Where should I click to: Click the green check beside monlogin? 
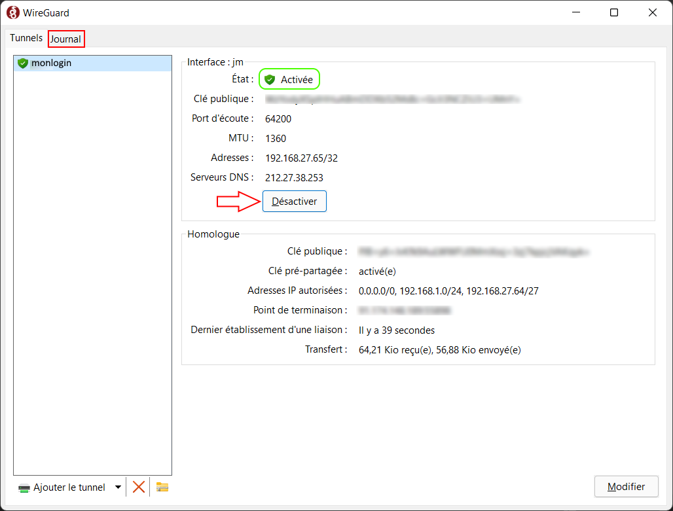(22, 63)
